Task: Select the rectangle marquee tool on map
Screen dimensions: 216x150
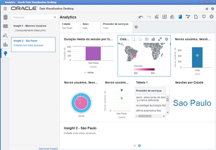Action: 133,39
